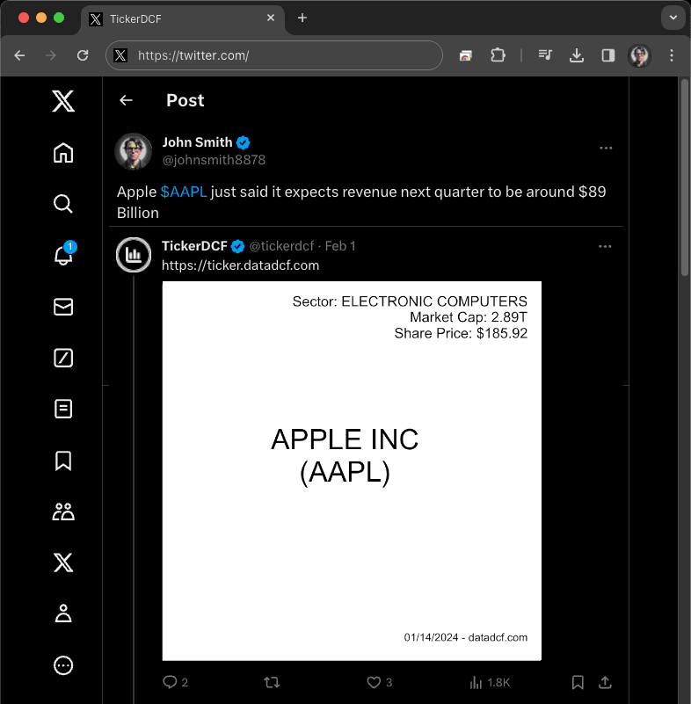The width and height of the screenshot is (691, 704).
Task: Click TickerDCF's verified badge
Action: [x=237, y=246]
